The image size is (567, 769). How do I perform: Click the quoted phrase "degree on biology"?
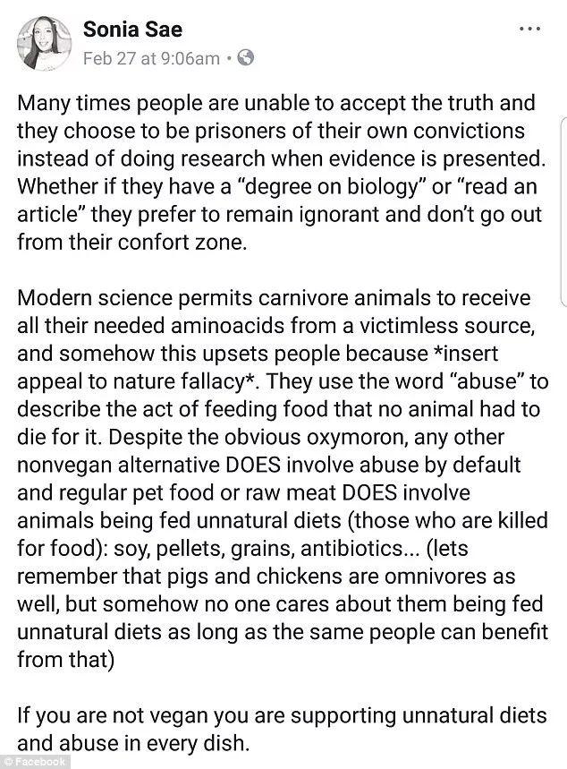point(331,187)
